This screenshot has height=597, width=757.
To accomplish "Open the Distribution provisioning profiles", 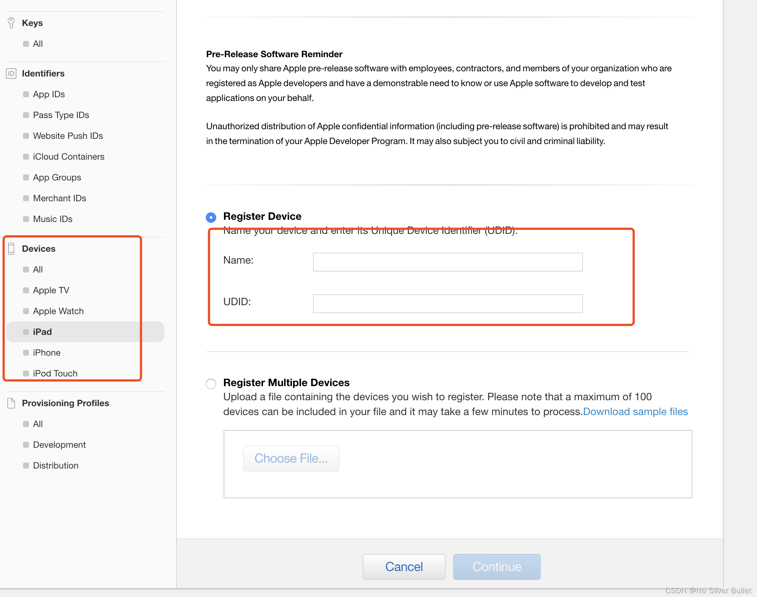I will pyautogui.click(x=55, y=465).
